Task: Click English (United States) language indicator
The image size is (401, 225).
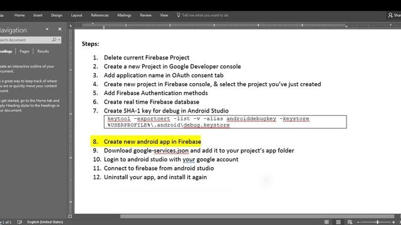Action: 45,222
